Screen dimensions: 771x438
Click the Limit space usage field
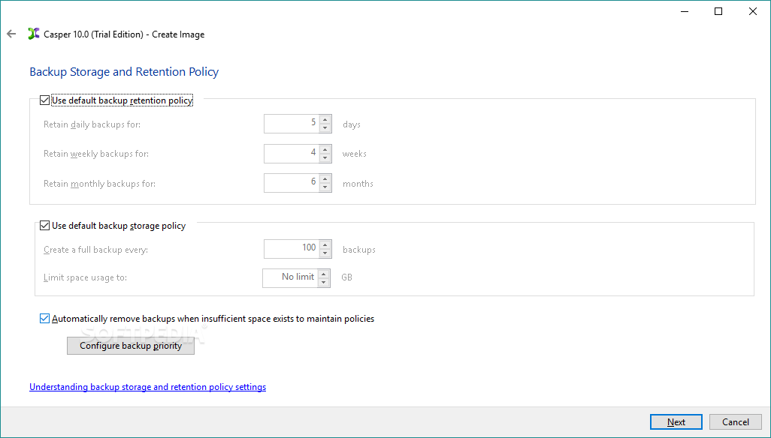[x=290, y=277]
